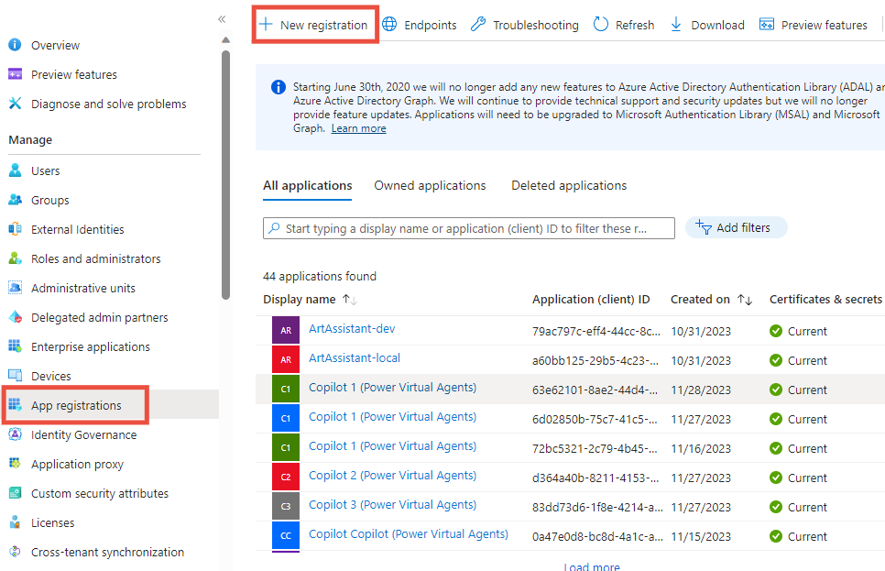Click the Copilot 3 gray C3 badge
The image size is (885, 571).
[286, 507]
